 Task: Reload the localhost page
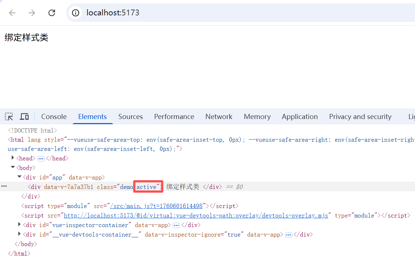tap(52, 13)
